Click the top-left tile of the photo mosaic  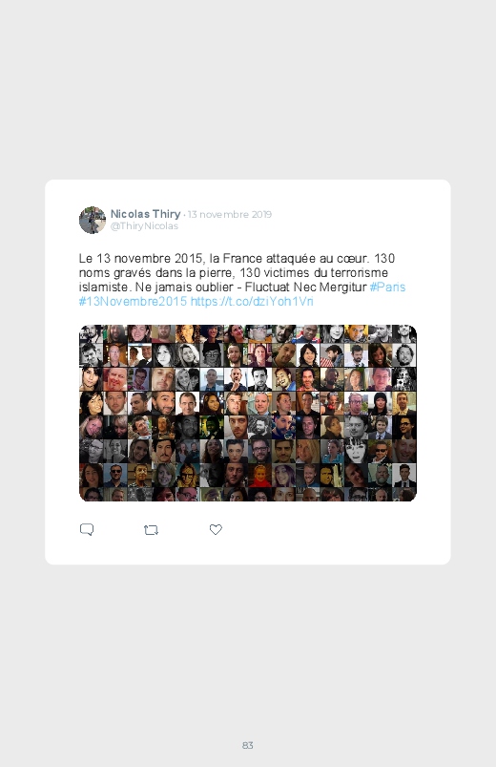91,333
